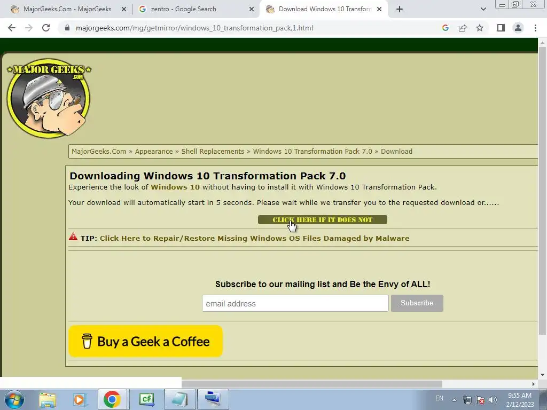
Task: Close the Download Windows 10 Transformation tab
Action: [x=379, y=9]
